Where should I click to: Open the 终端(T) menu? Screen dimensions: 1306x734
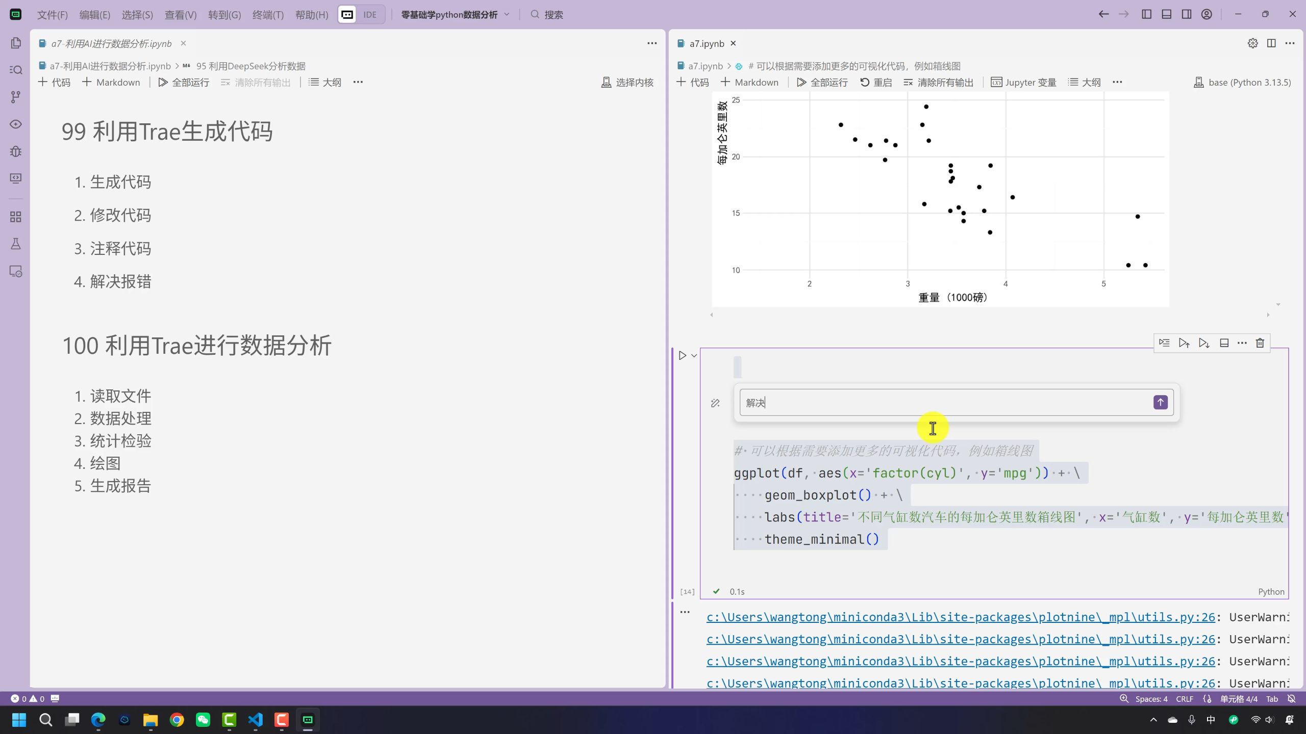268,15
